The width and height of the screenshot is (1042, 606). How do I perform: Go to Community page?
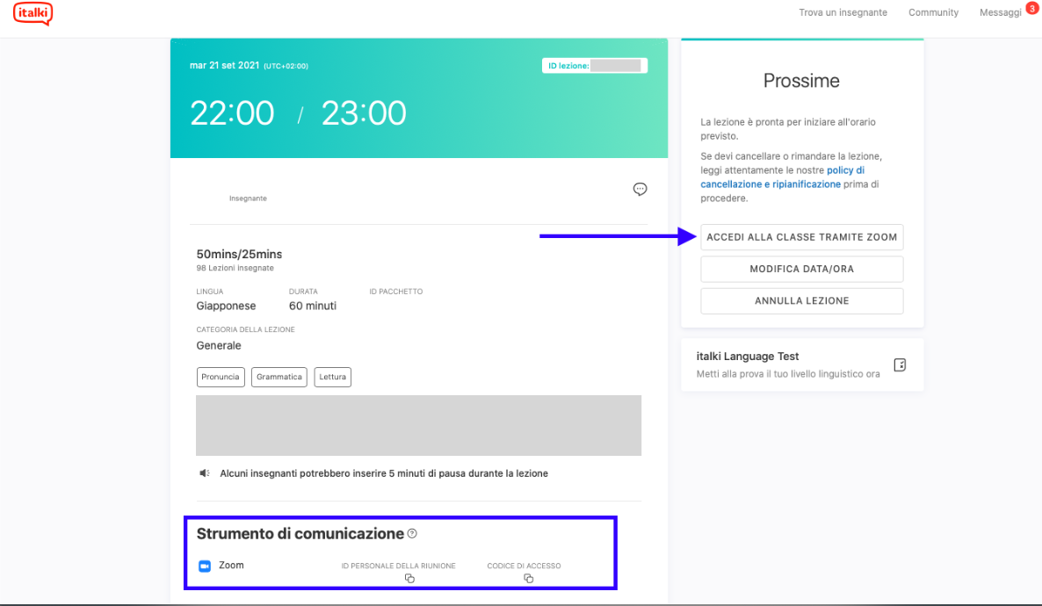click(933, 12)
